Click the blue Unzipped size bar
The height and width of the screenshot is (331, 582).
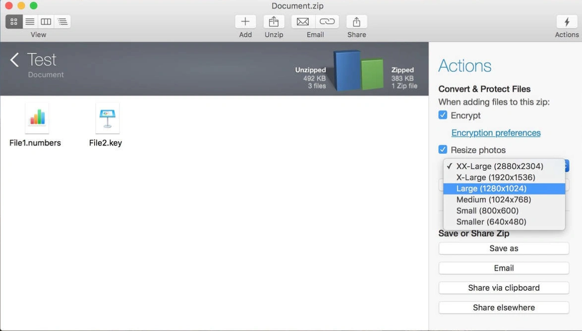(347, 70)
